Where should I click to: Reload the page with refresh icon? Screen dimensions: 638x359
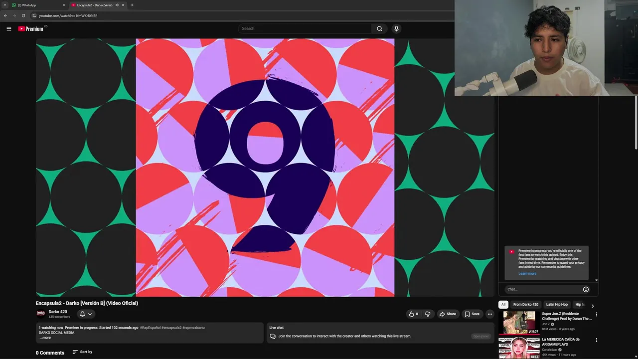(23, 15)
